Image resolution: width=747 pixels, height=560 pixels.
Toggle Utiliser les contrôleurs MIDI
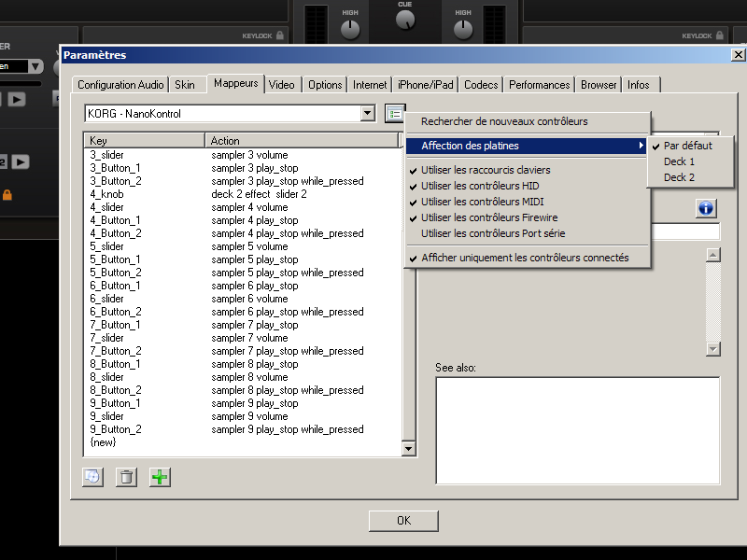482,202
